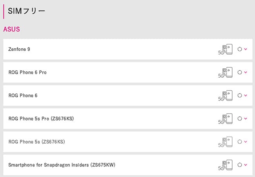Expand the ROG Phone 5s Pro chevron
The width and height of the screenshot is (255, 177).
246,118
